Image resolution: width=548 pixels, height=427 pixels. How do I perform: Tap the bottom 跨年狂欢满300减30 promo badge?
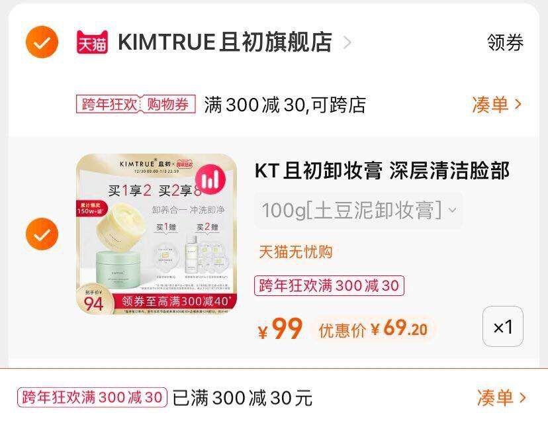(92, 397)
